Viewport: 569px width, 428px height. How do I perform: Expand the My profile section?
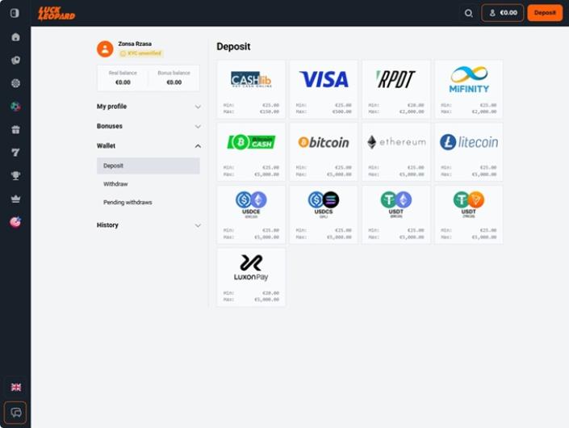click(149, 107)
